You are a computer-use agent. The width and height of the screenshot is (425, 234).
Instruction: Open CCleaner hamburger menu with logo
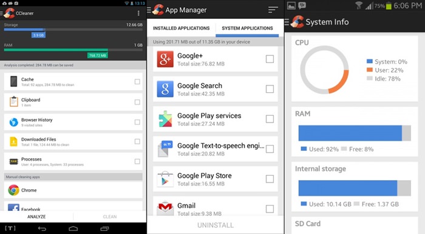[x=7, y=13]
